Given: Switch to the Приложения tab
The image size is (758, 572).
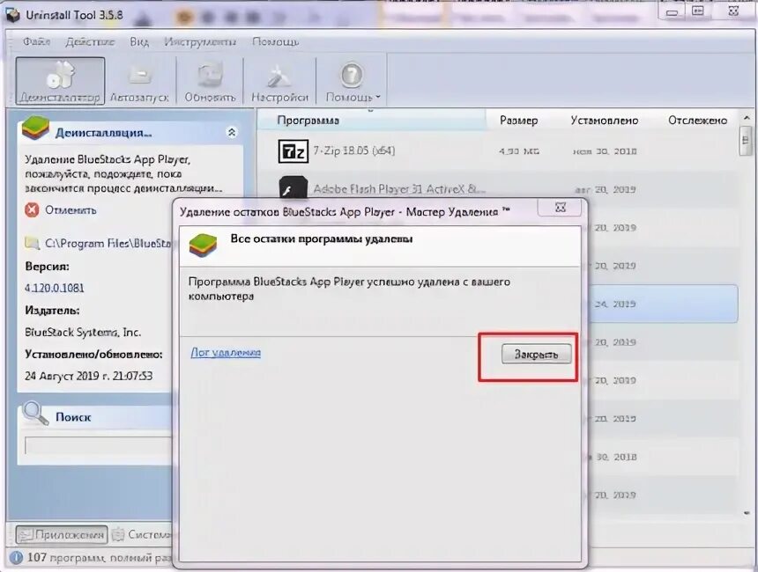Looking at the screenshot, I should click(x=62, y=535).
